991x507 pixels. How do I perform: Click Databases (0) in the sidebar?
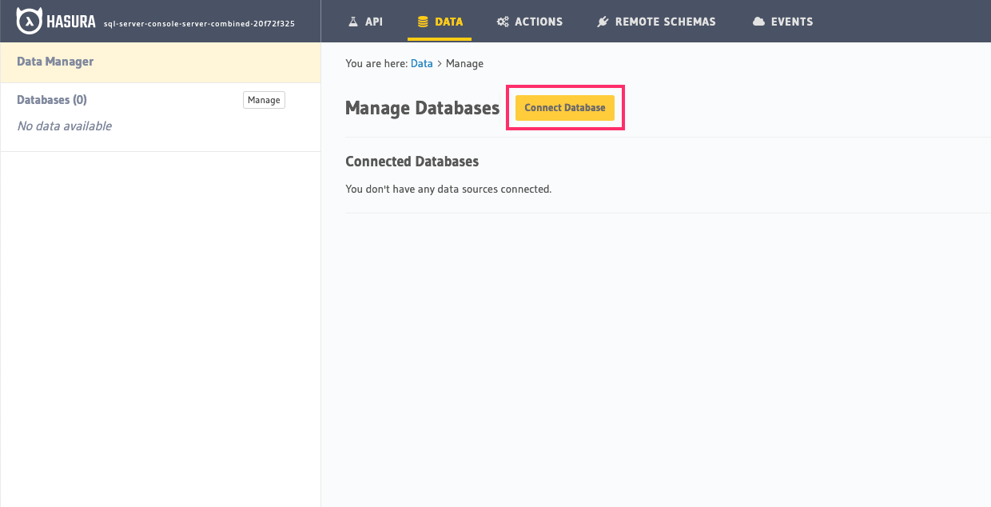(51, 99)
